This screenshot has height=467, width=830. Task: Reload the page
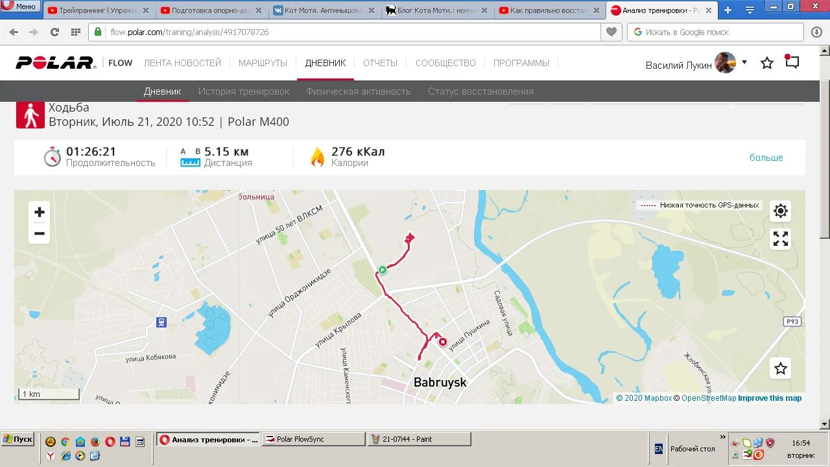(54, 32)
